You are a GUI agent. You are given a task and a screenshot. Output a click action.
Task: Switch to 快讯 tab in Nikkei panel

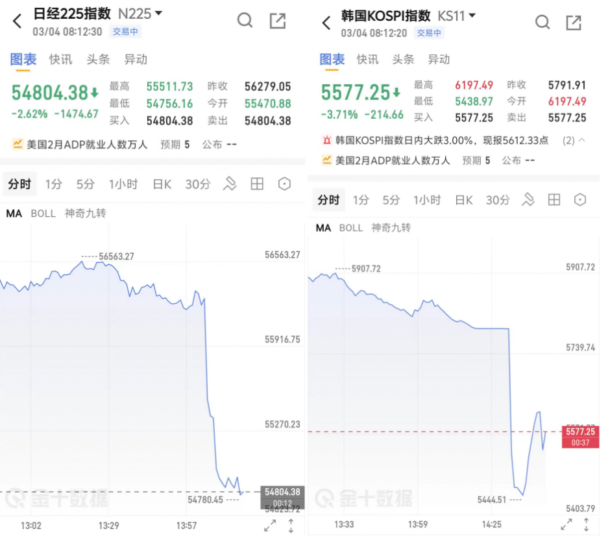click(x=60, y=59)
